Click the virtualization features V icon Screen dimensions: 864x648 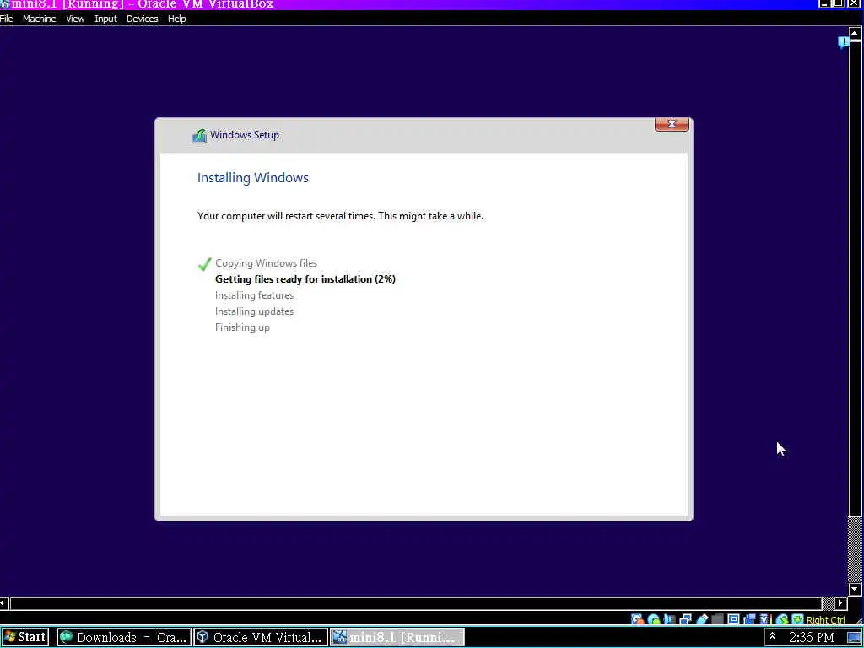[764, 619]
